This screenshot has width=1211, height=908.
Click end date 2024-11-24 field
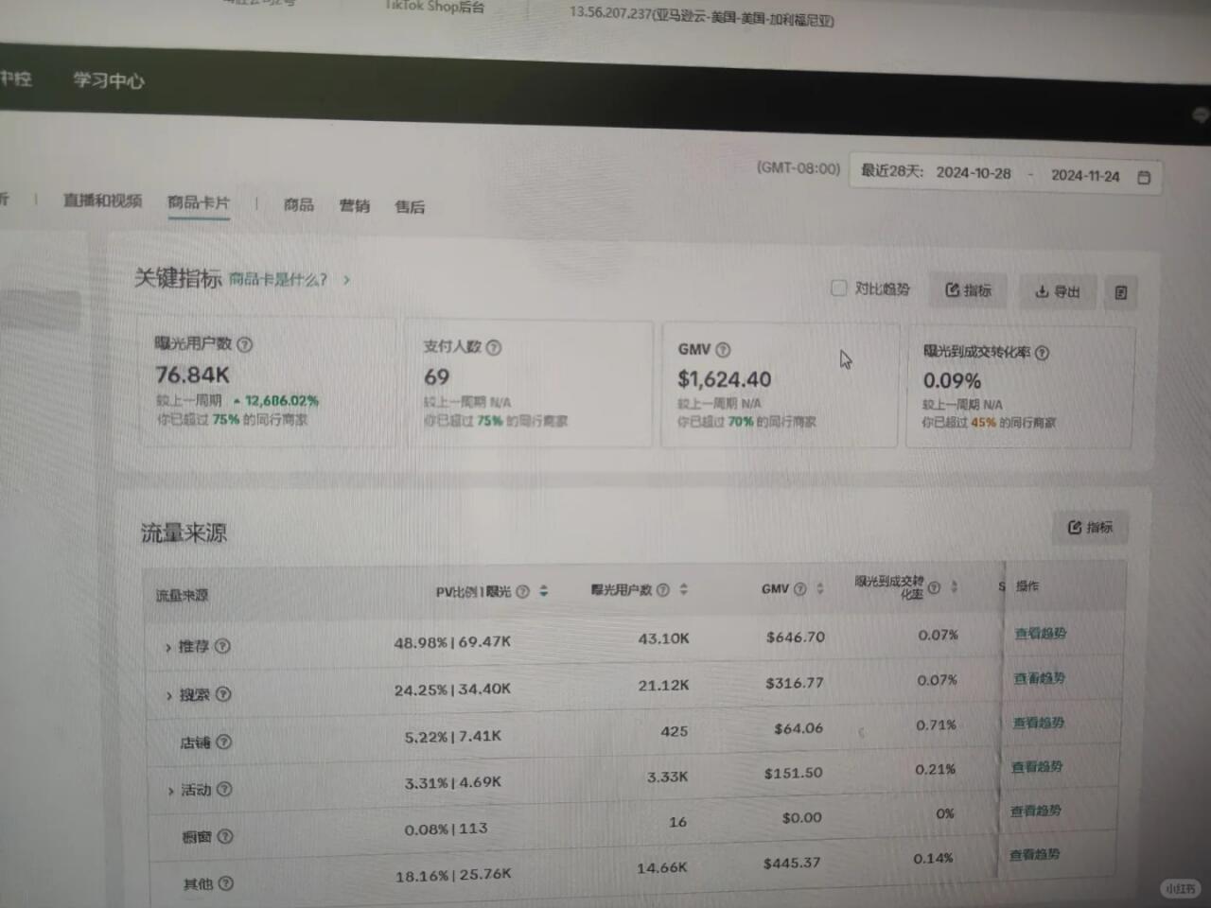point(1085,176)
